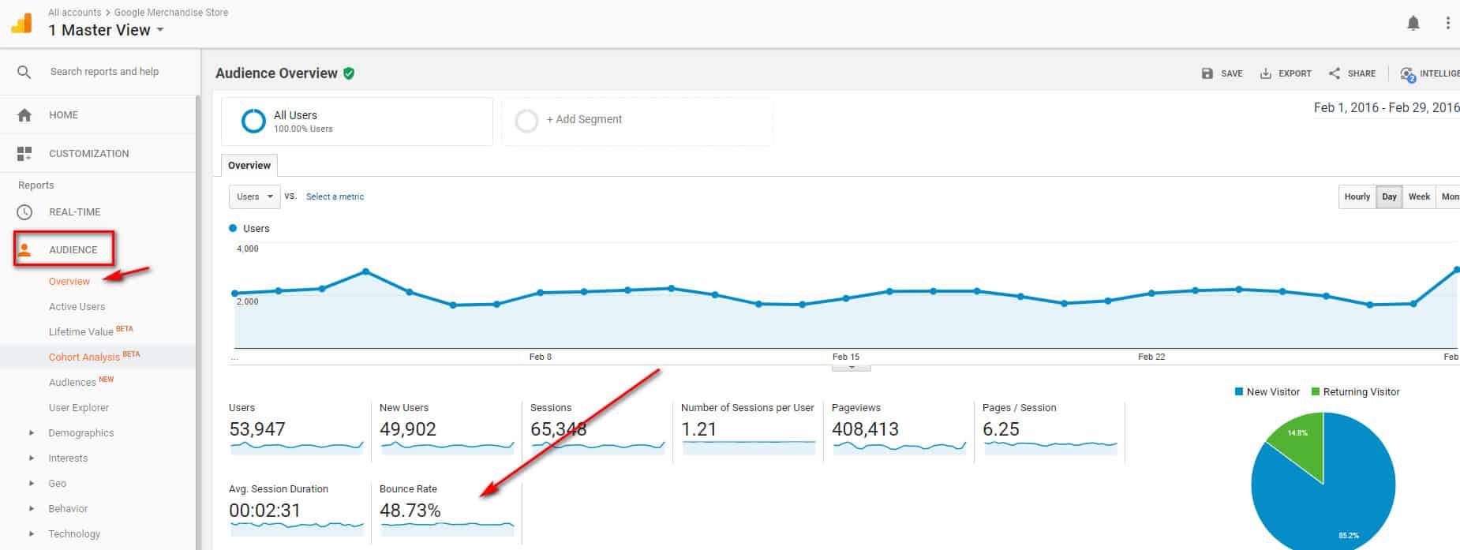This screenshot has height=550, width=1460.
Task: Open User Explorer report
Action: point(79,408)
